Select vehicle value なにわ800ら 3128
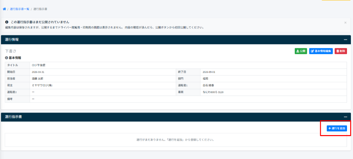This screenshot has width=353, height=159. click(213, 92)
